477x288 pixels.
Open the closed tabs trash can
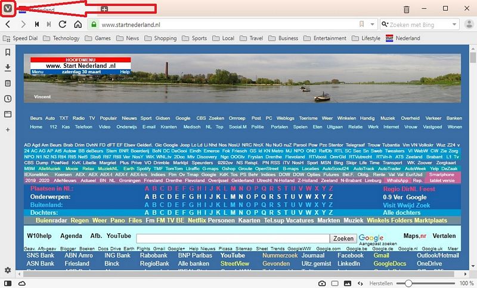click(x=407, y=10)
